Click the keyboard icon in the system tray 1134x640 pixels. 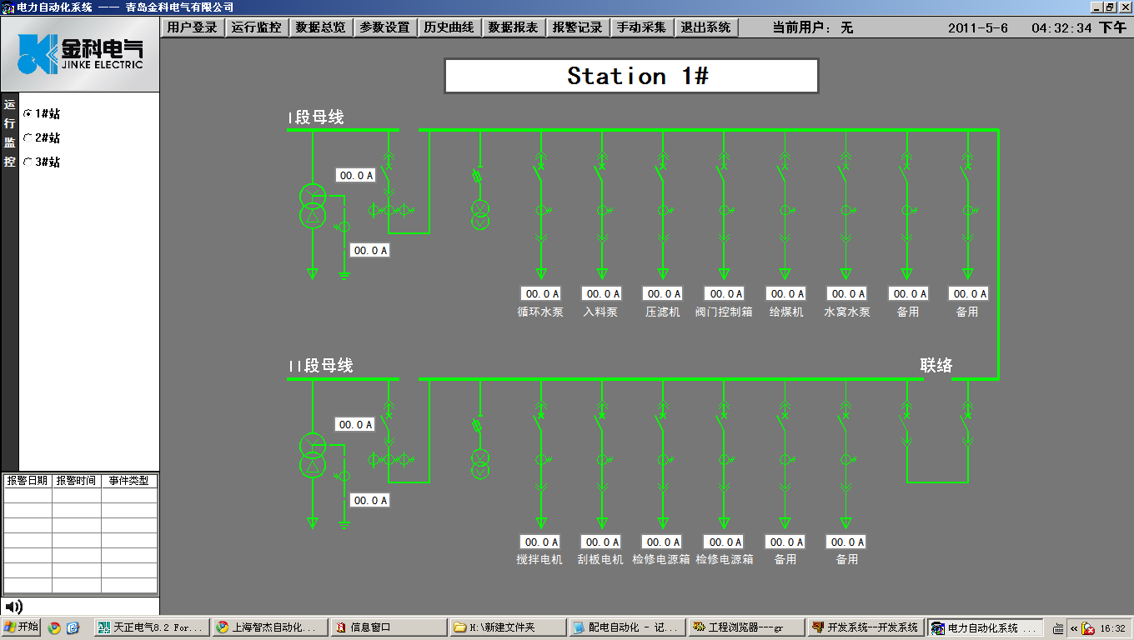(x=1058, y=628)
